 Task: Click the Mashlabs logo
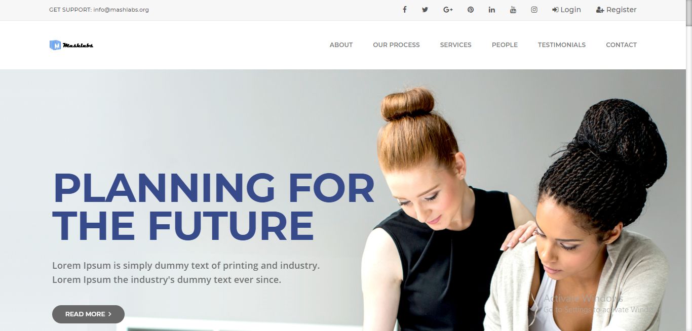coord(71,45)
